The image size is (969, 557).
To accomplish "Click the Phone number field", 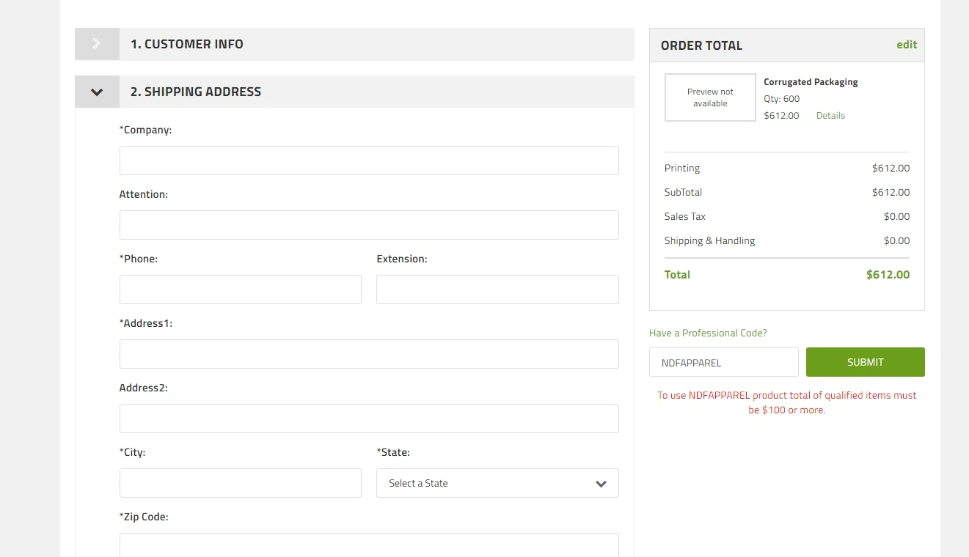I will [241, 289].
